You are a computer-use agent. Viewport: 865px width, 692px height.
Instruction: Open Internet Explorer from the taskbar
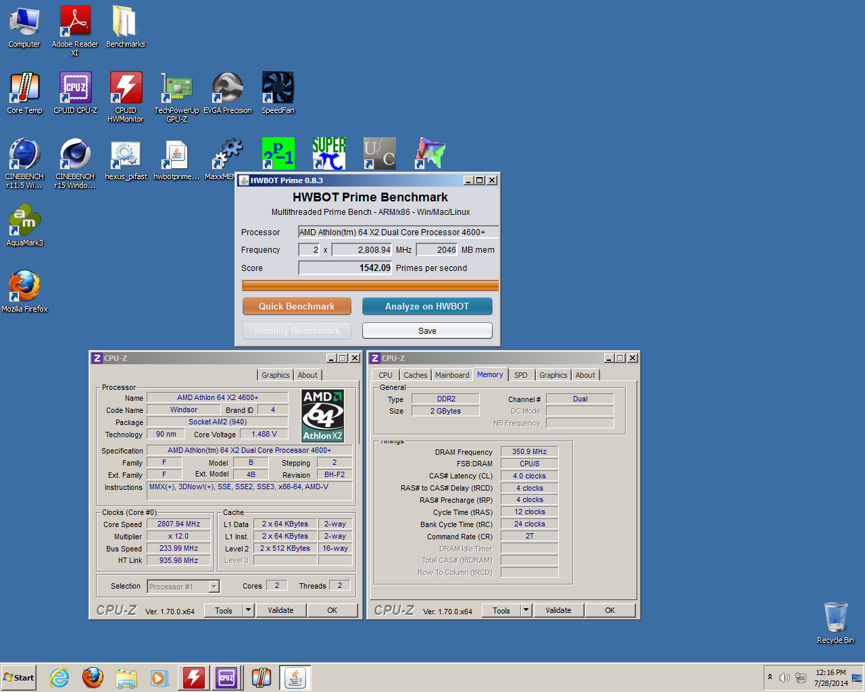(59, 678)
